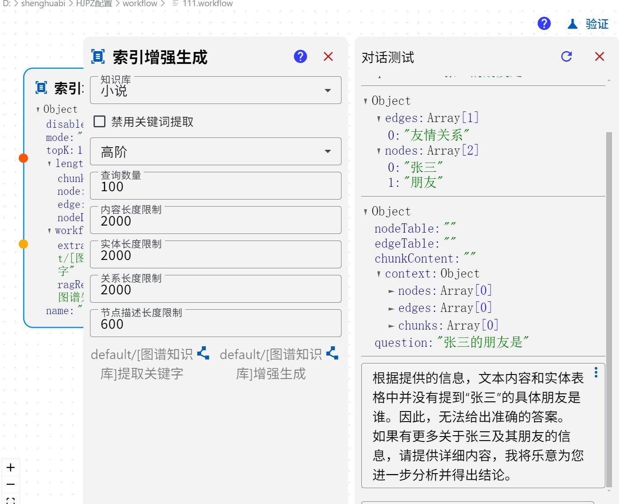This screenshot has width=619, height=504.
Task: Click workflow icon beside 增强生成
Action: tap(332, 353)
